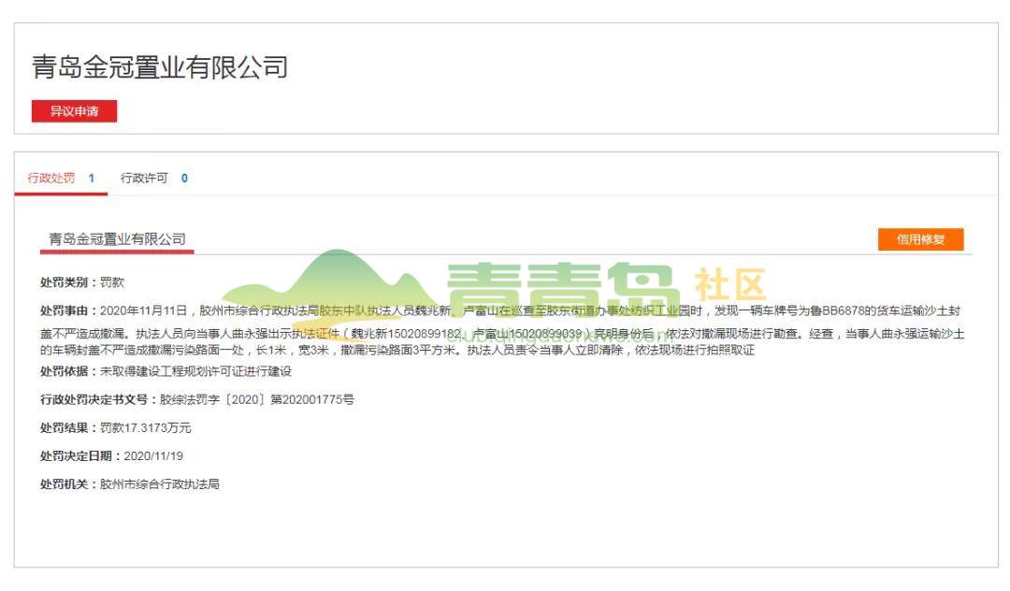The width and height of the screenshot is (1010, 591).
Task: Click the red 异议申请 button
Action: (74, 110)
